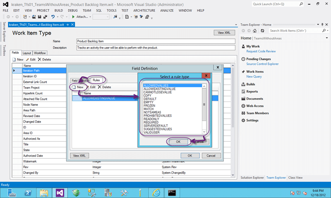Image resolution: width=331 pixels, height=198 pixels.
Task: Click the Team Explorer Refresh icon
Action: pyautogui.click(x=262, y=31)
